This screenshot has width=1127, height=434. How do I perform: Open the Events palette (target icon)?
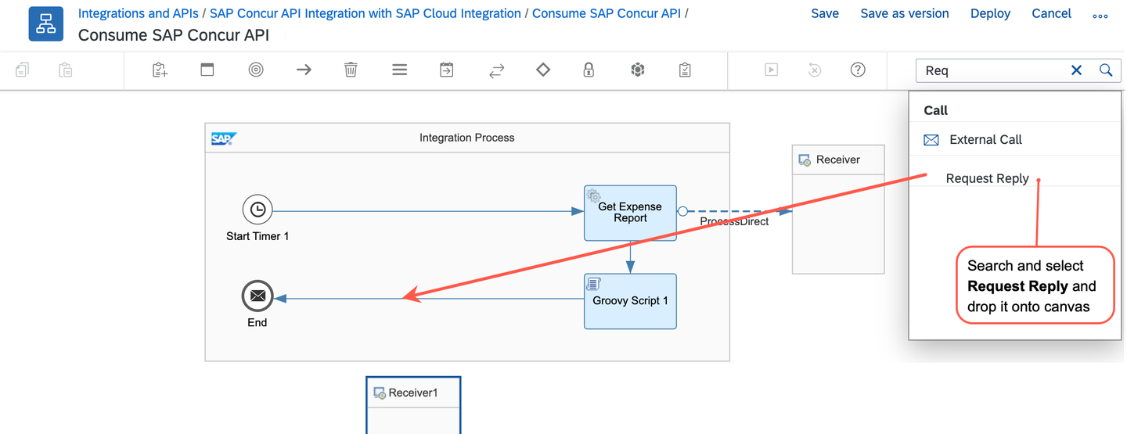coord(256,70)
